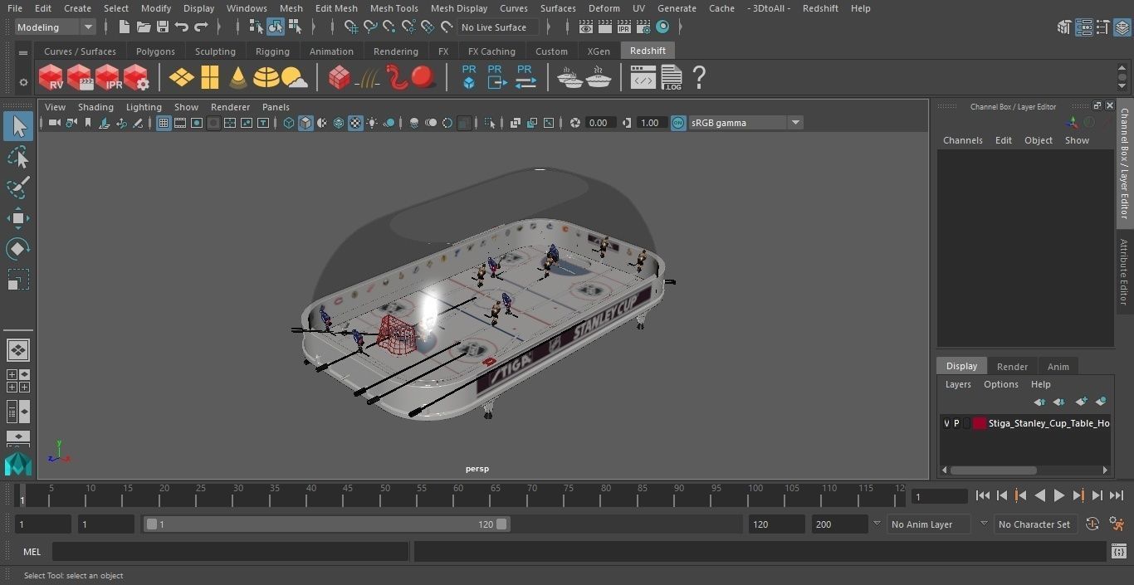Viewport: 1134px width, 585px height.
Task: Activate the Lasso Select tool
Action: tap(18, 157)
